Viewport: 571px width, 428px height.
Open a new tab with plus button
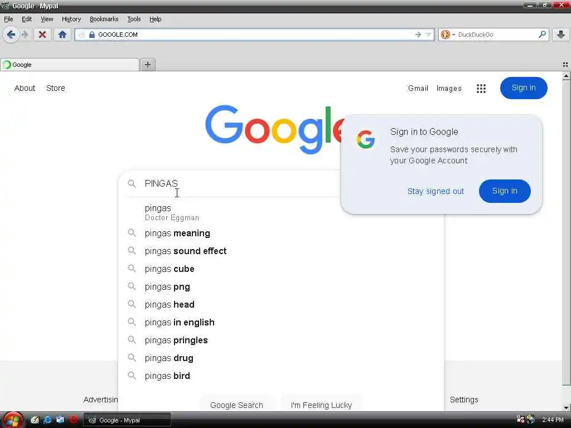(147, 65)
